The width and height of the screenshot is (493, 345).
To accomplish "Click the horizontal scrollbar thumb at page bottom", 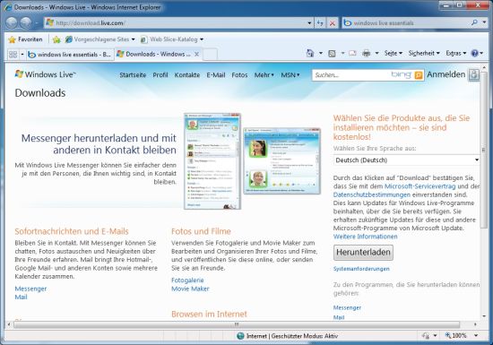I will [x=237, y=324].
